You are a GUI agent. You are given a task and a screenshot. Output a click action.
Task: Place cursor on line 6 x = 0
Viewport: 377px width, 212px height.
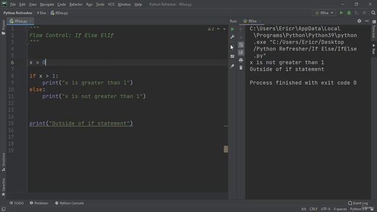tap(38, 62)
